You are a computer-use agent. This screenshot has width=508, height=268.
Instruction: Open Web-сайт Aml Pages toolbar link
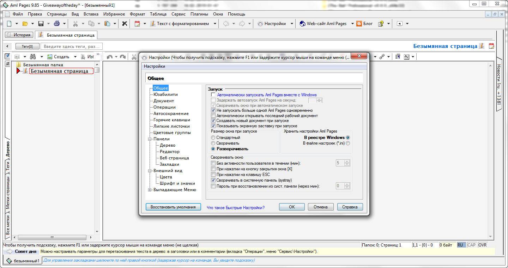tap(323, 24)
